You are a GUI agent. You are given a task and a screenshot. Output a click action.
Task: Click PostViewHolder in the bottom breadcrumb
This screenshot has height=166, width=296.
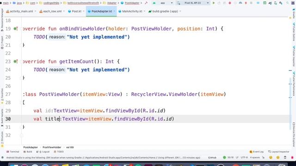52,148
